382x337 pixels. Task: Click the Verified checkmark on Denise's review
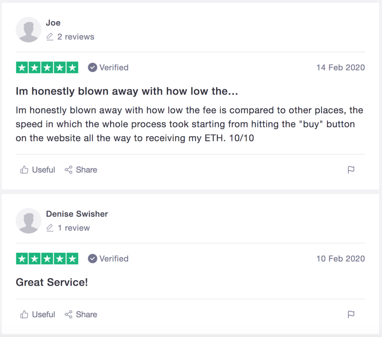[x=93, y=259]
